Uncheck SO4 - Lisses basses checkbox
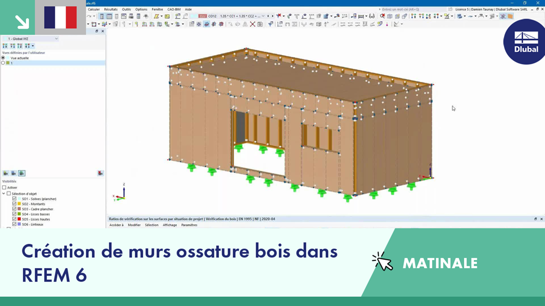The width and height of the screenshot is (545, 306). (14, 214)
